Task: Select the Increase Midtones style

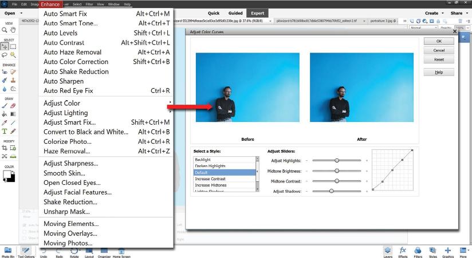Action: pyautogui.click(x=225, y=185)
